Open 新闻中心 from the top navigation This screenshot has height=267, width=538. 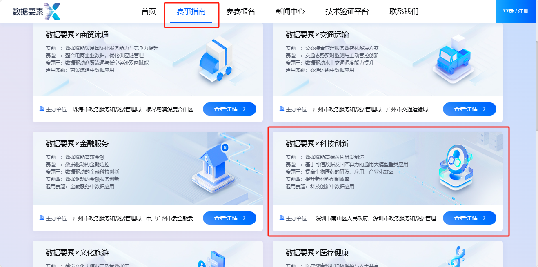[x=290, y=11]
